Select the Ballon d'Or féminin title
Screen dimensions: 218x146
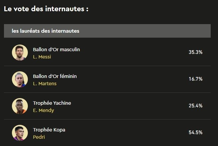click(55, 76)
